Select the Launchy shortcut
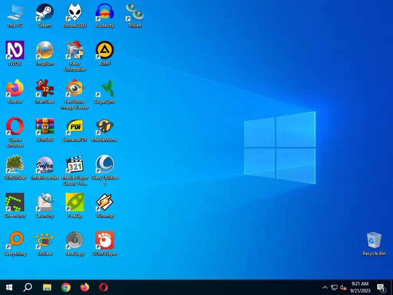This screenshot has width=393, height=295. pyautogui.click(x=45, y=206)
